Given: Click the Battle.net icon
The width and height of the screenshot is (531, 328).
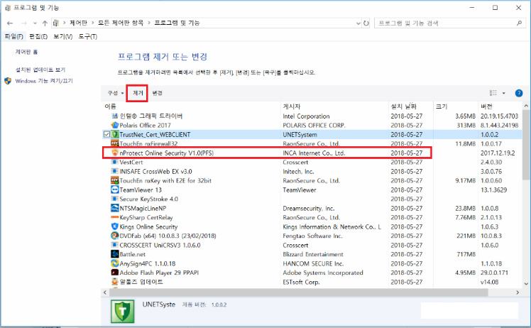Looking at the screenshot, I should pos(115,254).
